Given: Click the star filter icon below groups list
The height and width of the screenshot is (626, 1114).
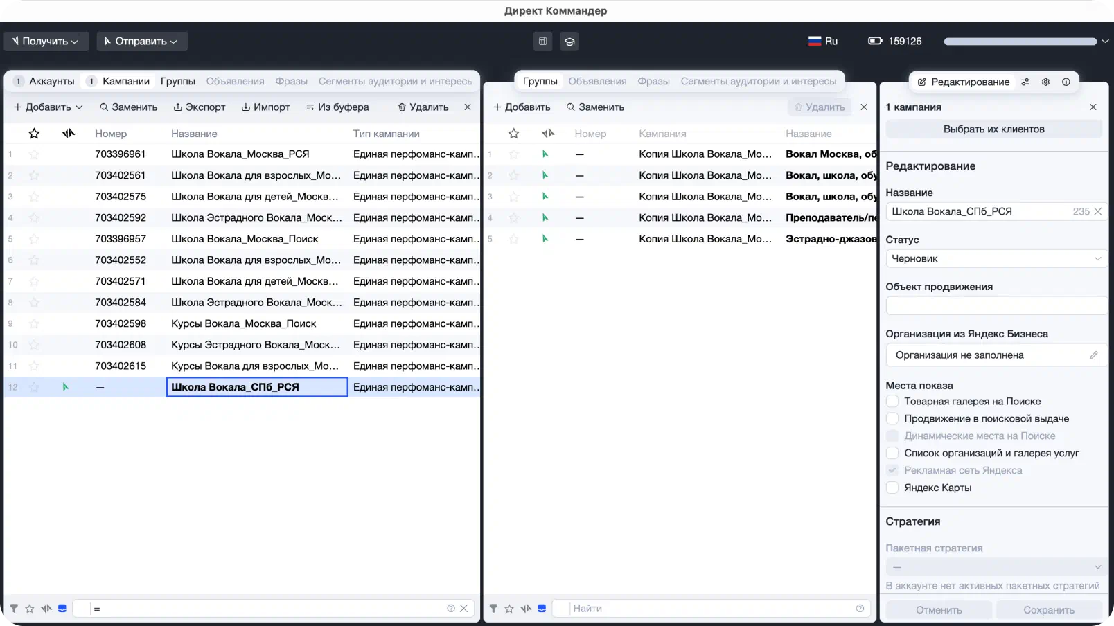Looking at the screenshot, I should click(509, 609).
